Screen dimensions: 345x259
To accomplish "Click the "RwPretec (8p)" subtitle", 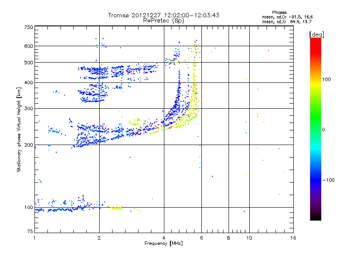I will pyautogui.click(x=163, y=21).
